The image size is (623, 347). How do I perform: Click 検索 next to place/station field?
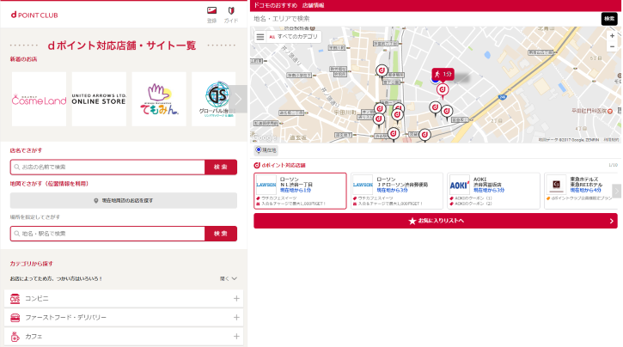click(x=221, y=234)
